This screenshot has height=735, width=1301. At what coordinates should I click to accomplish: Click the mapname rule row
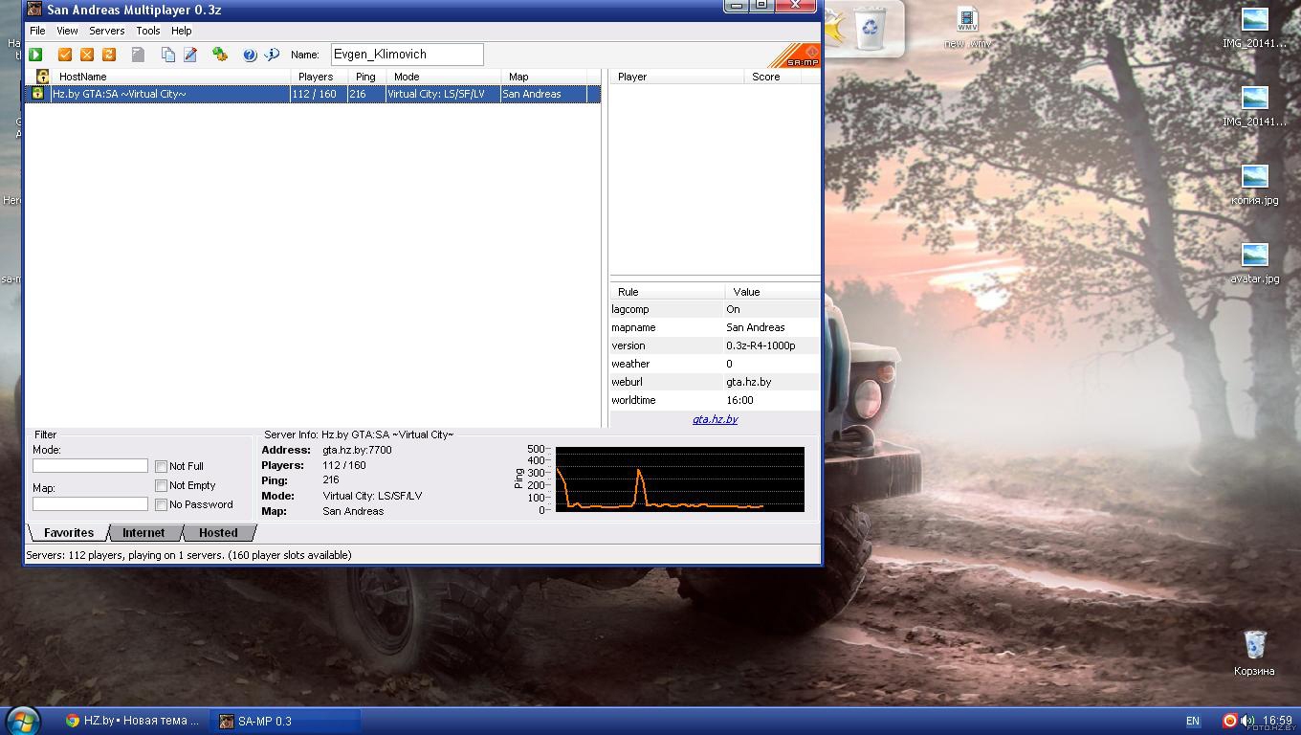(715, 327)
